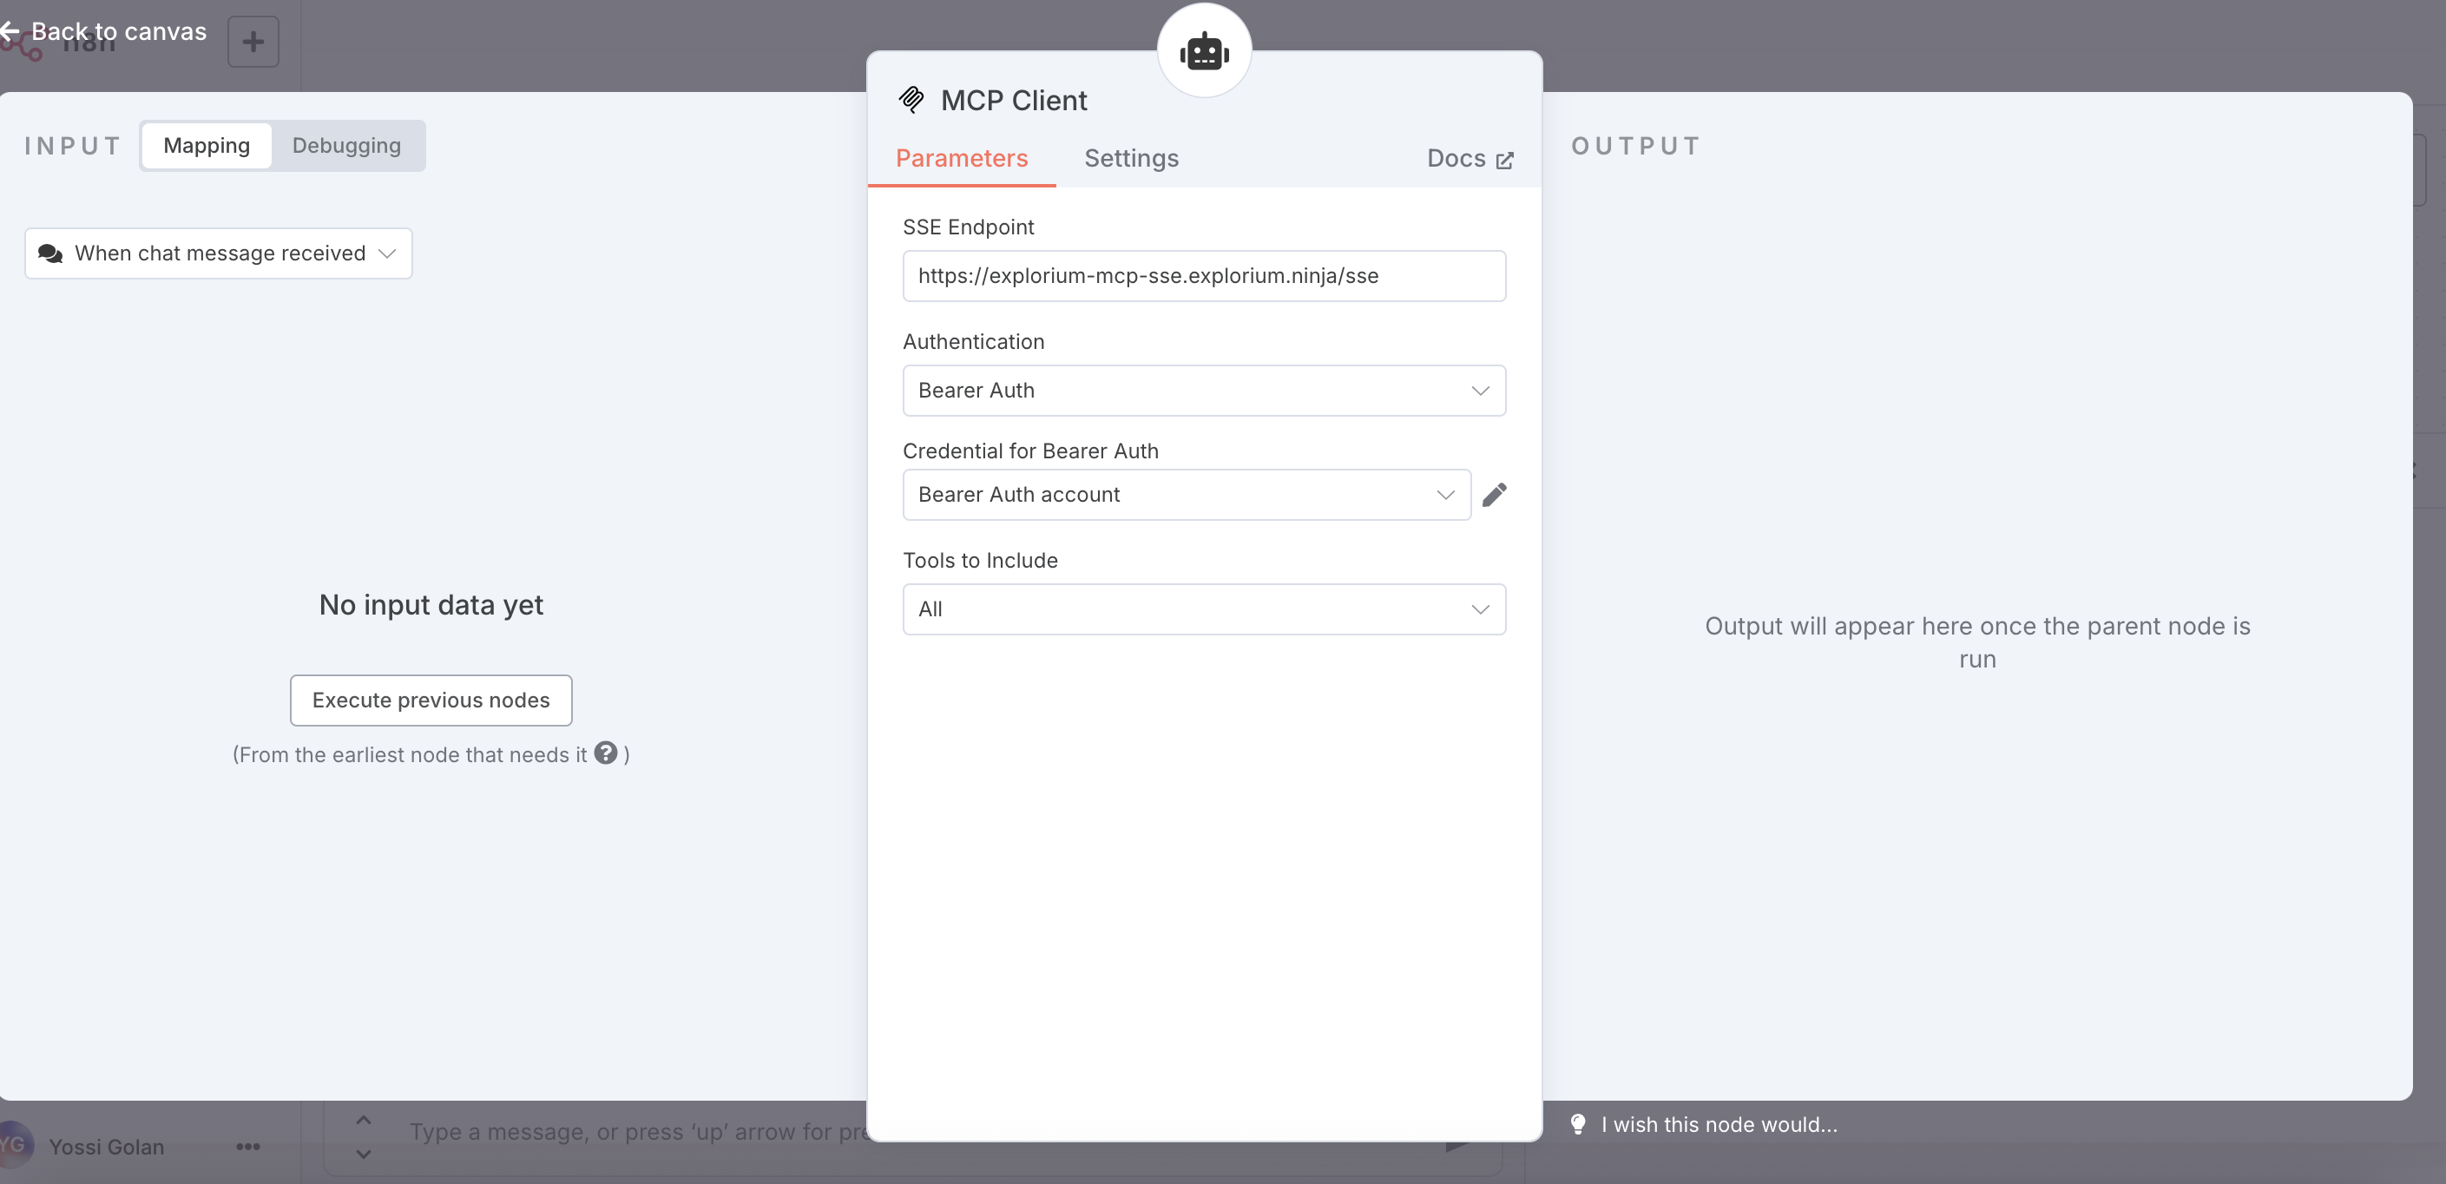2446x1184 pixels.
Task: Click the MCP Client node logo icon
Action: coord(911,100)
